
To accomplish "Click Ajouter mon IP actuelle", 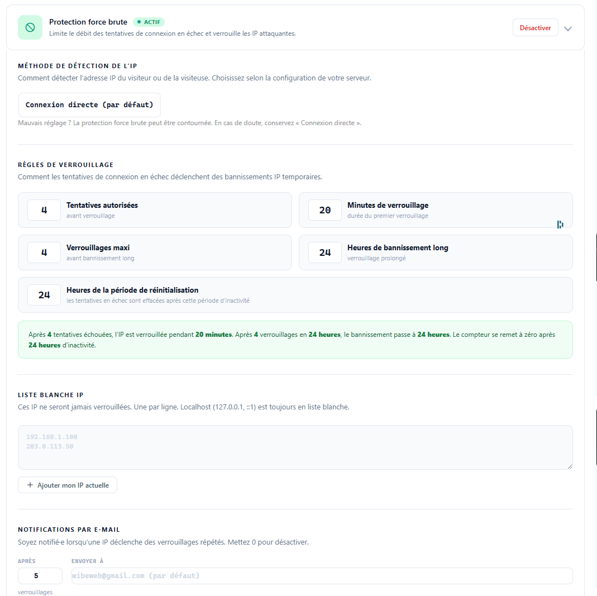I will point(67,485).
